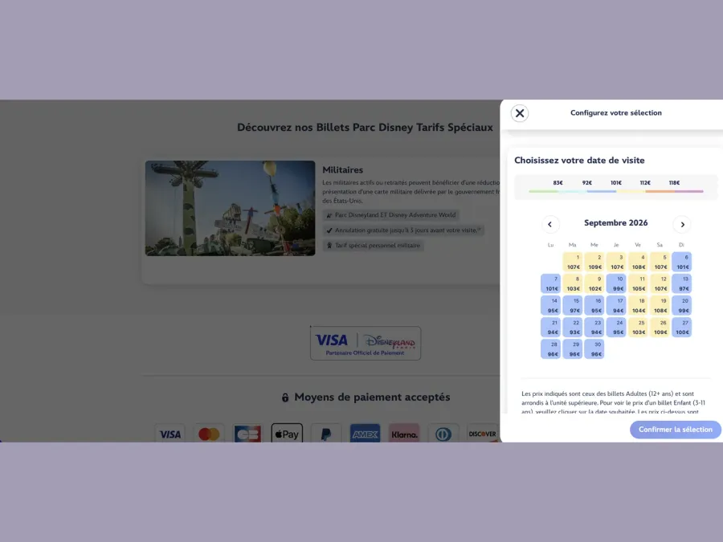This screenshot has height=542, width=723.
Task: Click the 83€ green price legend
Action: pyautogui.click(x=558, y=183)
